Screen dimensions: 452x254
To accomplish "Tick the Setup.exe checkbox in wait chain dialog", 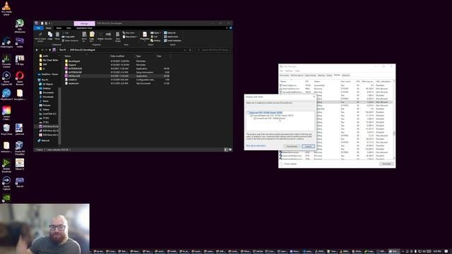I will 248,113.
